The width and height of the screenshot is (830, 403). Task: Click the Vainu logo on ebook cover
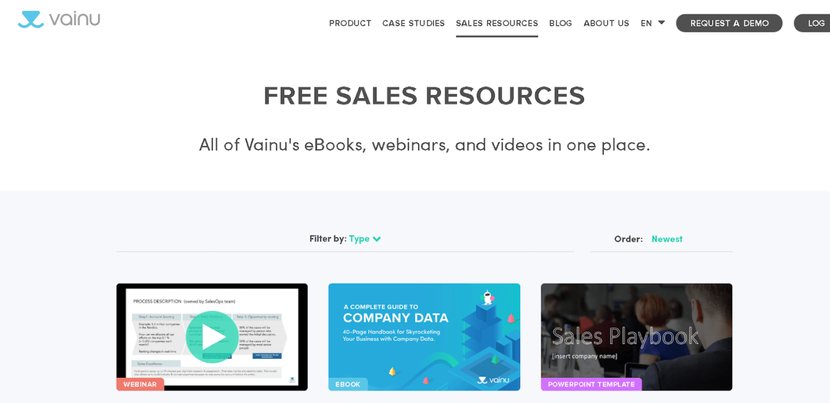[x=493, y=380]
